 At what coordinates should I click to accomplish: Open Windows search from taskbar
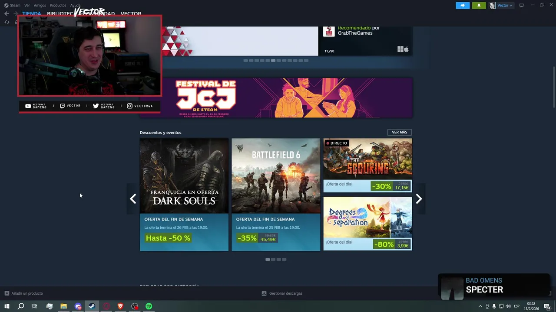click(x=20, y=306)
